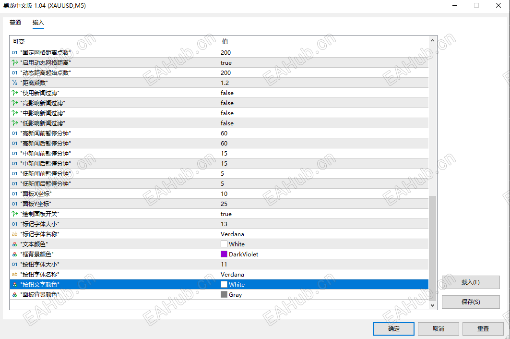Image resolution: width=510 pixels, height=339 pixels.
Task: Click the integer icon beside "高新闻前暂停分钟"
Action: 15,133
